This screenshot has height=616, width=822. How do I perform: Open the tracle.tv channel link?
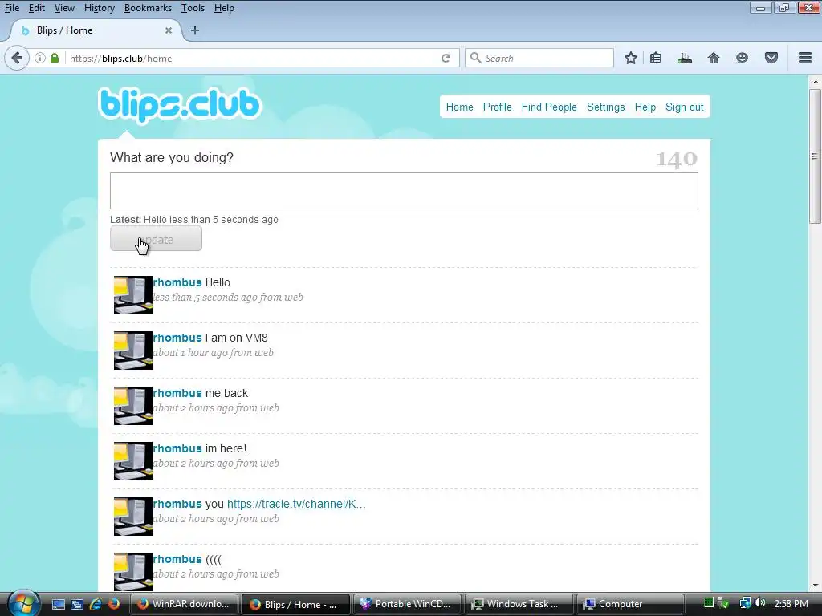pyautogui.click(x=296, y=504)
